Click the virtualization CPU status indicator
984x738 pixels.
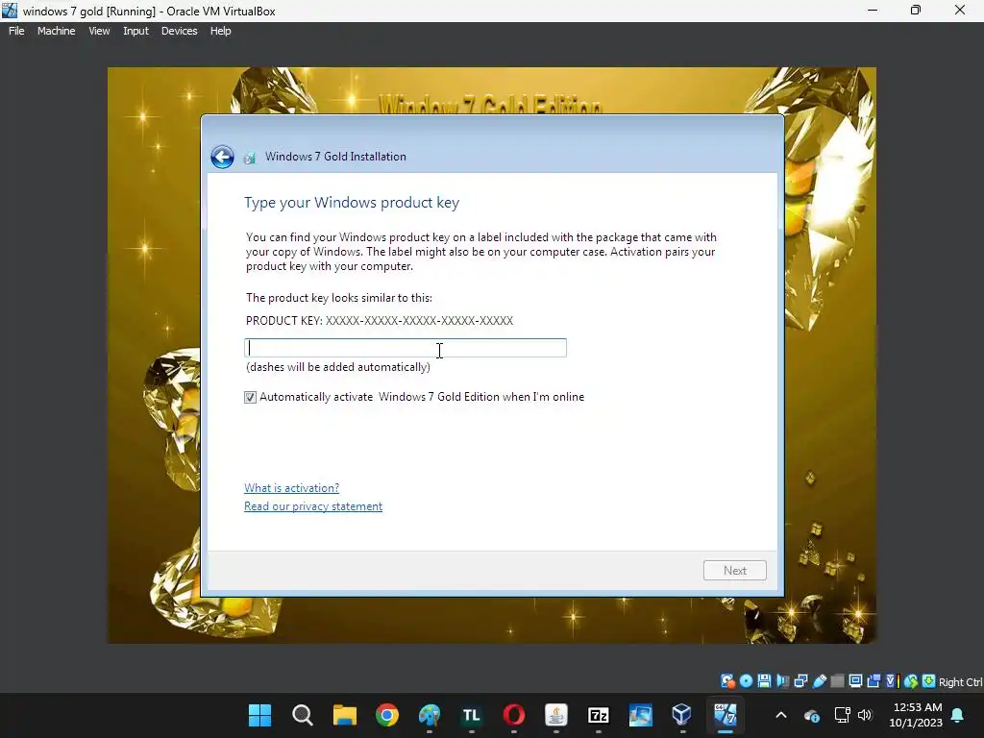tap(892, 681)
